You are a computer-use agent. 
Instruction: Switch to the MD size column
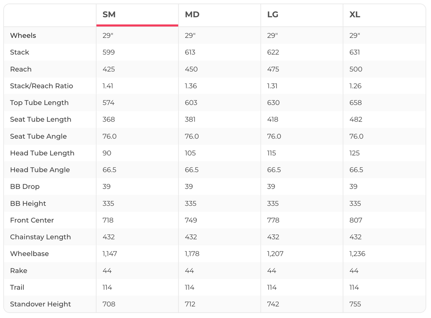[192, 15]
